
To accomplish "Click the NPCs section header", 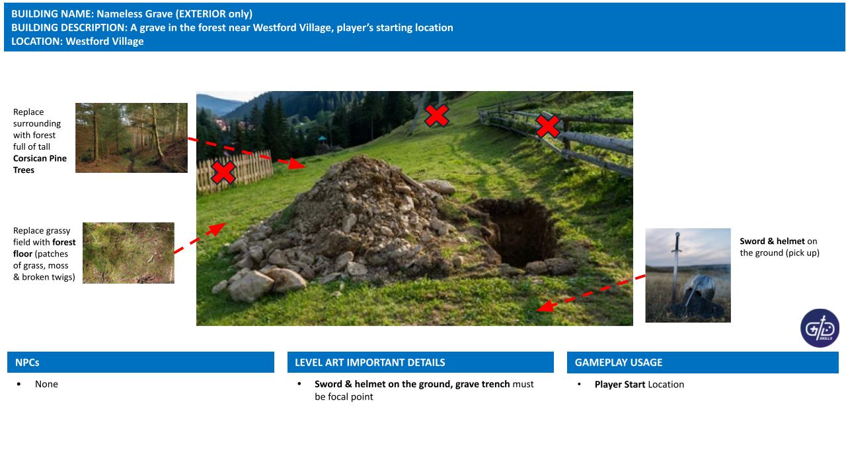I will coord(141,362).
